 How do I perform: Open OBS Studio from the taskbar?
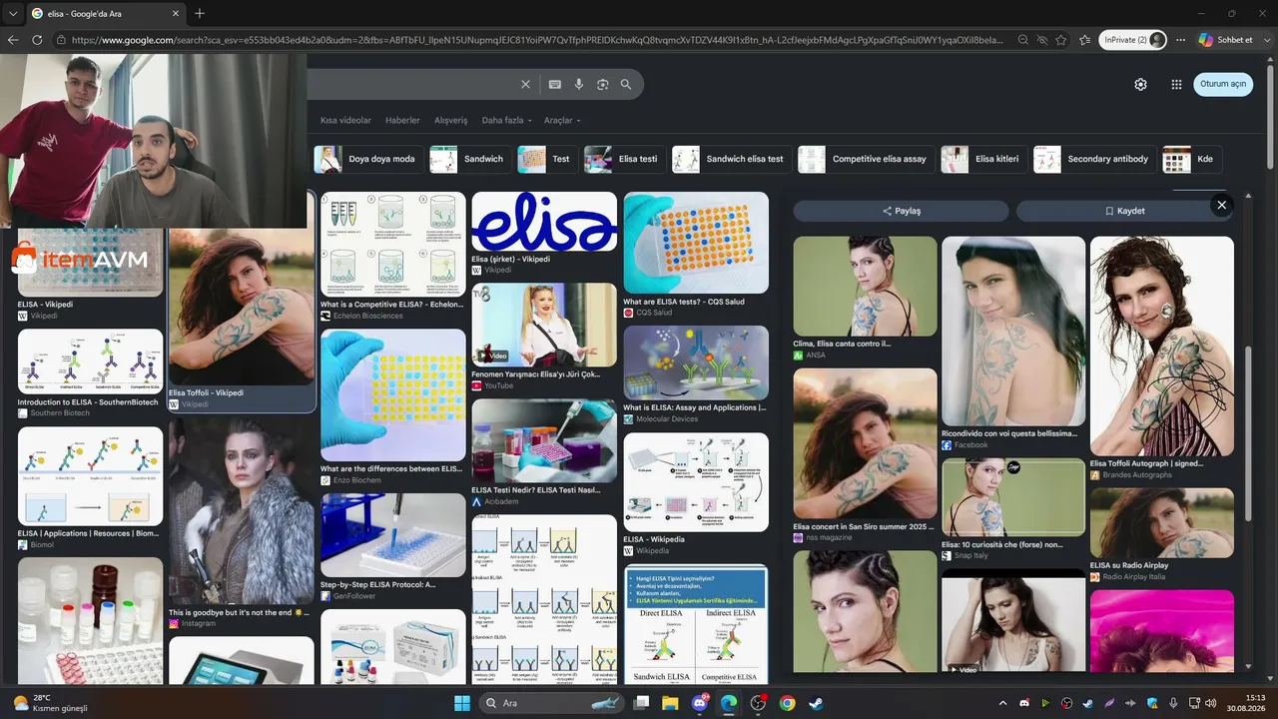pyautogui.click(x=758, y=703)
